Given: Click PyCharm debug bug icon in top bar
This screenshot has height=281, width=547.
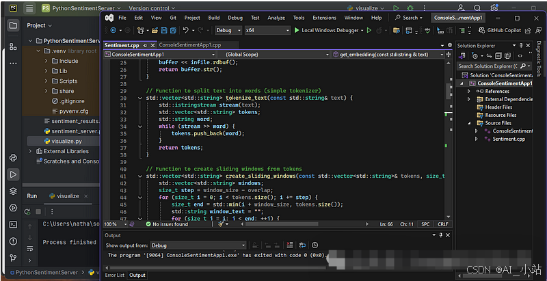Looking at the screenshot, I should 410,8.
